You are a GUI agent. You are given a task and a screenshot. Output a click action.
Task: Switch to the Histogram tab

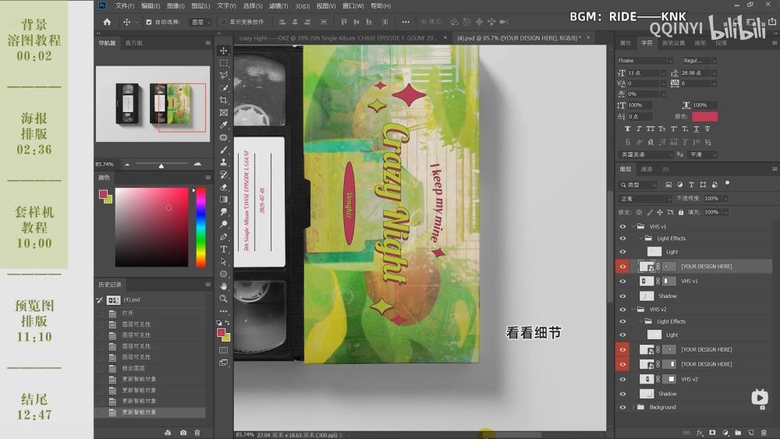click(x=133, y=43)
